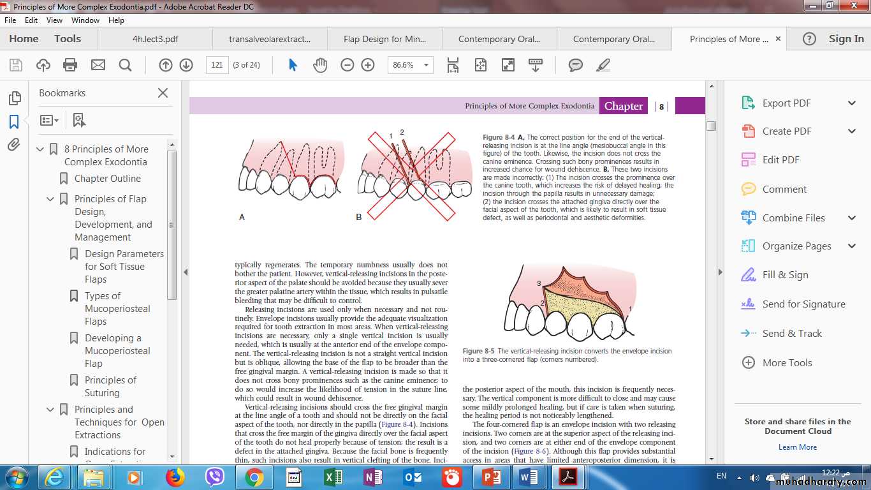Viewport: 871px width, 490px height.
Task: Open the Attachments panel paperclip icon
Action: click(x=14, y=145)
